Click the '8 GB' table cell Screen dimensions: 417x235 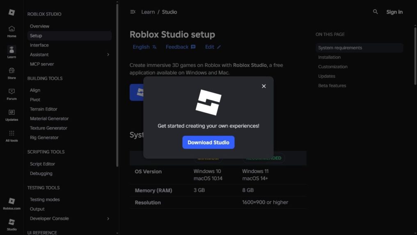tap(247, 190)
